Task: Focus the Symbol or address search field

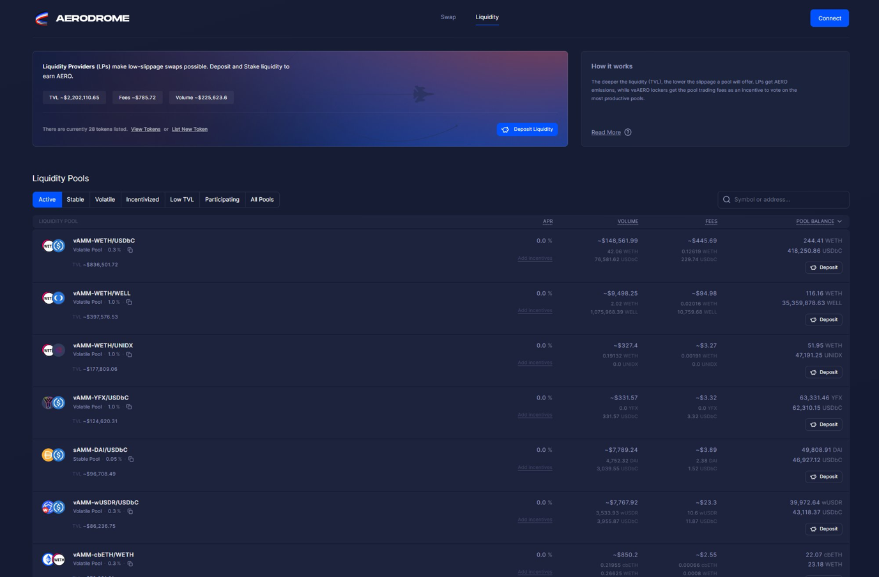Action: pyautogui.click(x=788, y=200)
